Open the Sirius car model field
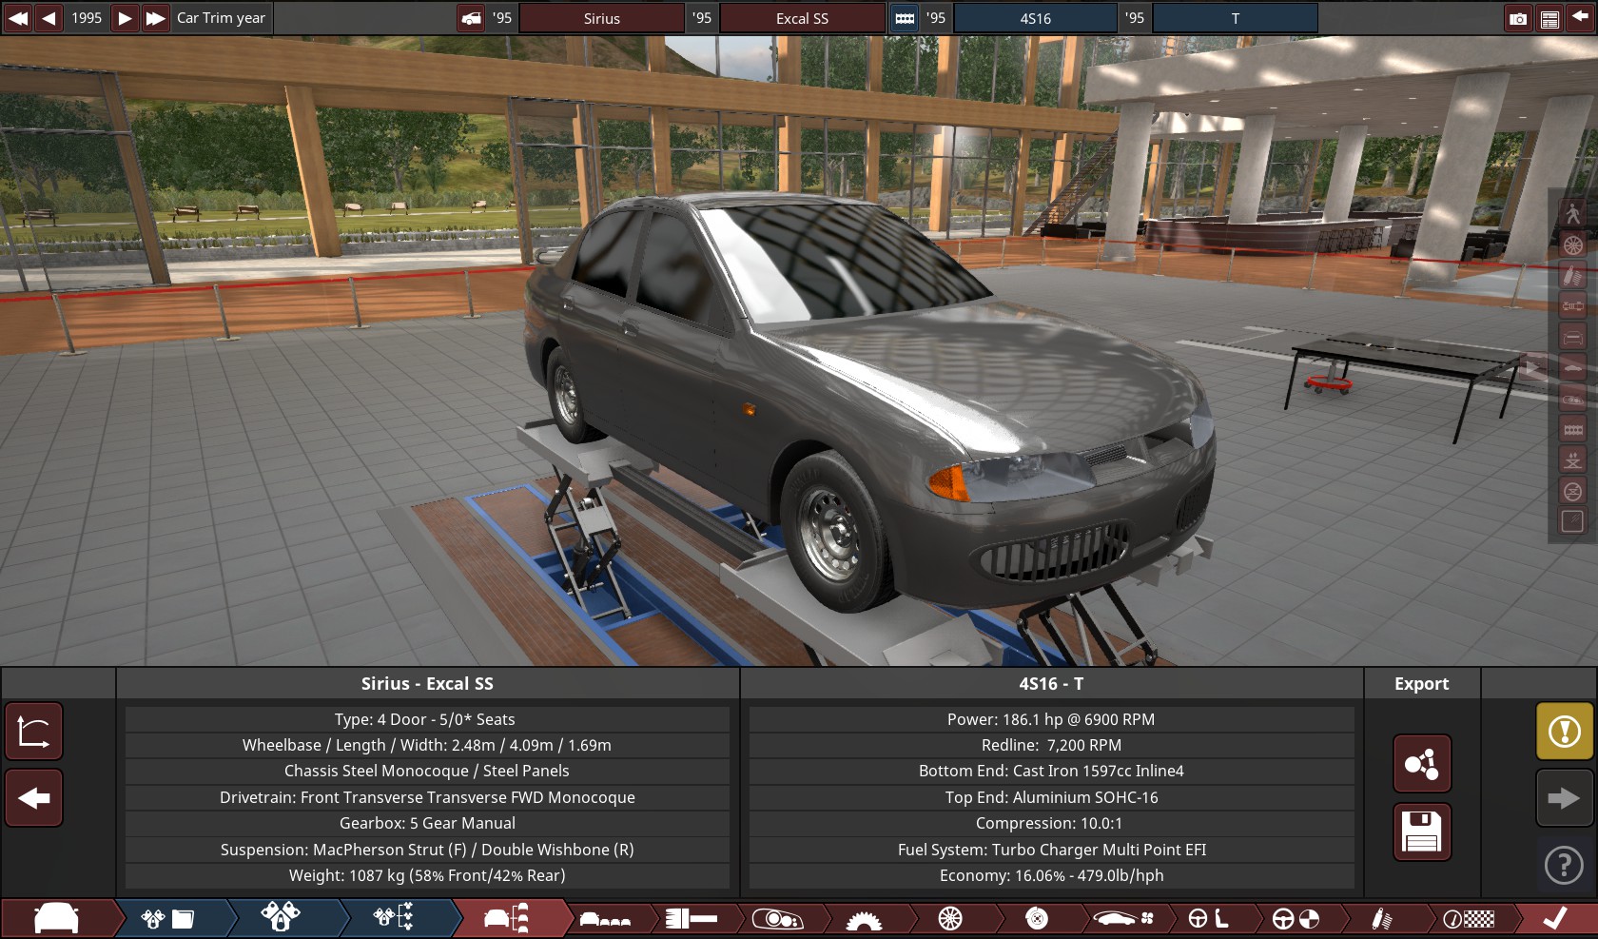This screenshot has width=1598, height=939. coord(601,18)
